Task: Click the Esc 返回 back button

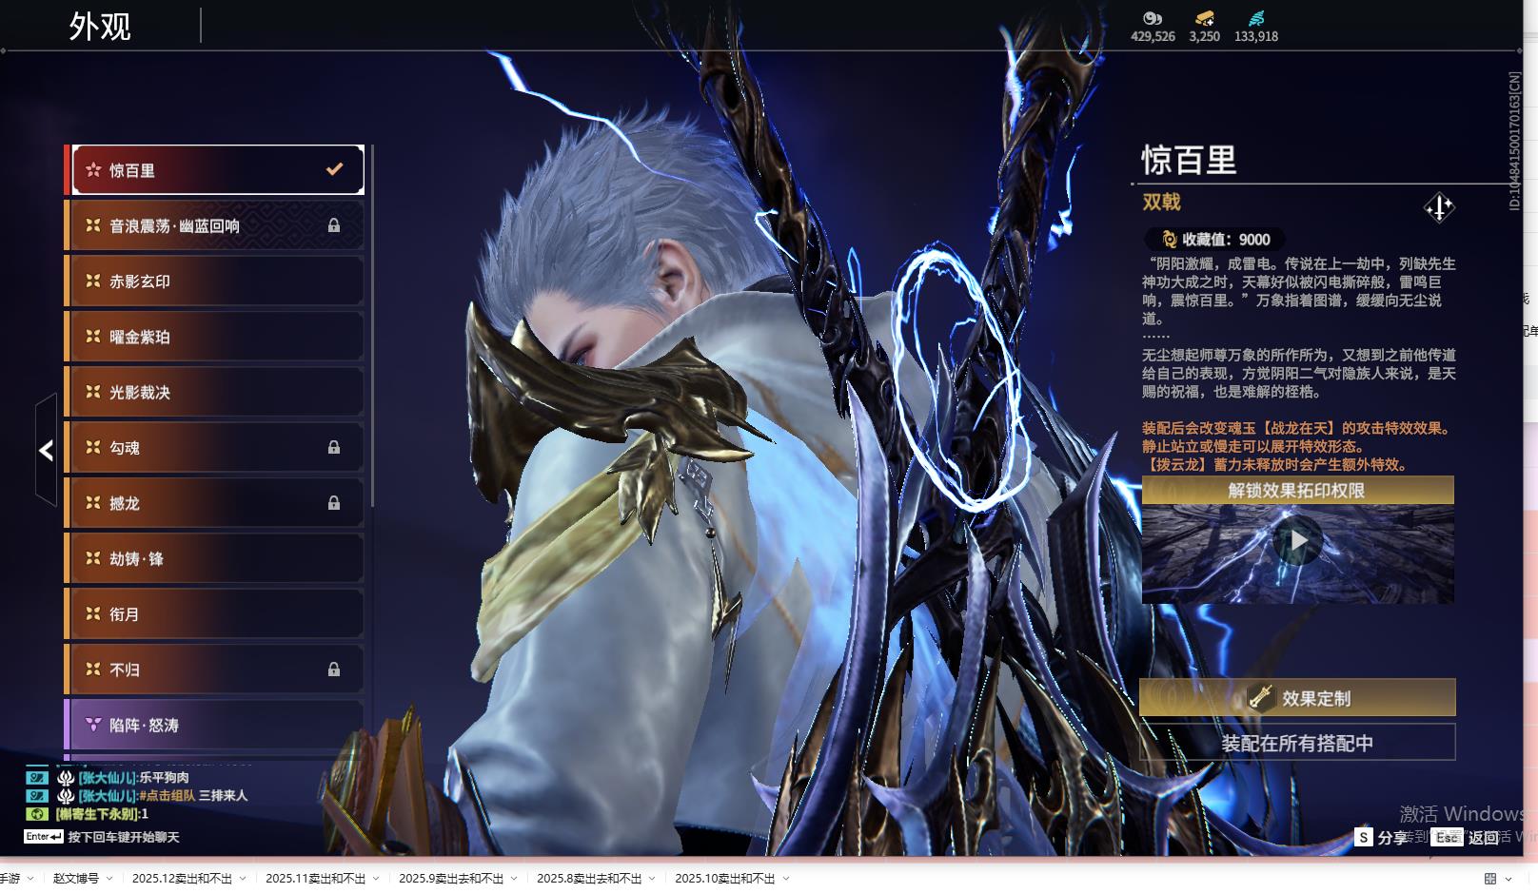Action: click(x=1466, y=837)
